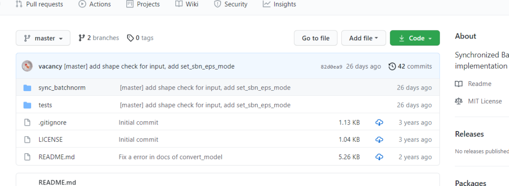Click the Pull requests icon
Viewport: 509px width, 186px height.
click(19, 4)
